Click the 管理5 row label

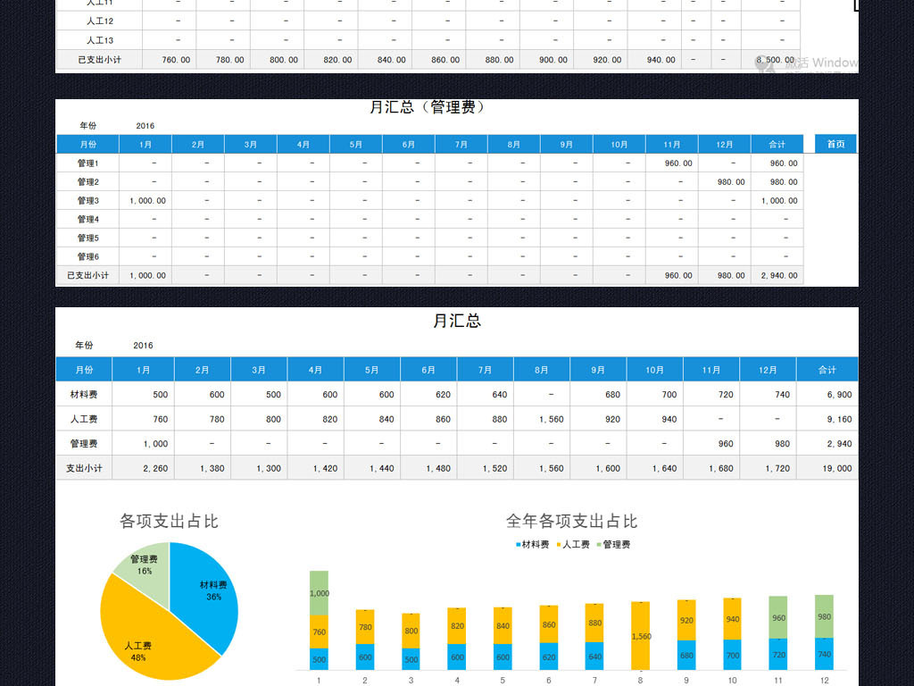[x=88, y=238]
